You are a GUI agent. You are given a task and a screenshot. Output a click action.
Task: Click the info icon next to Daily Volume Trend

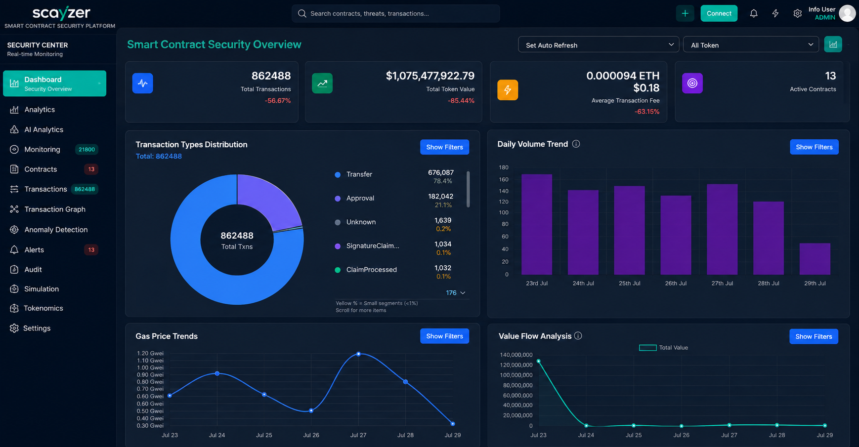tap(576, 144)
